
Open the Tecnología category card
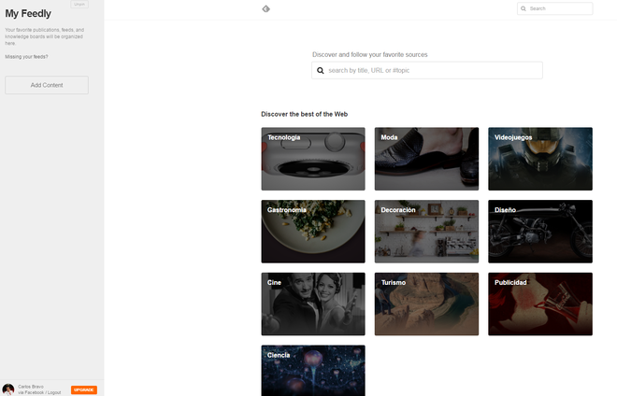(313, 159)
